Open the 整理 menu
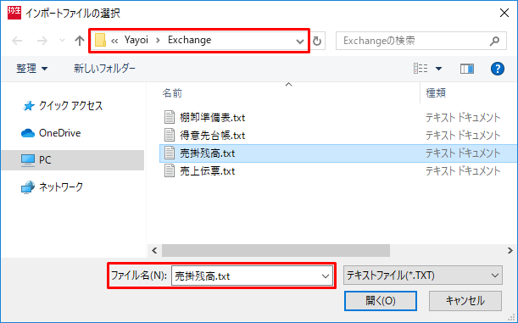This screenshot has height=323, width=518. (31, 69)
